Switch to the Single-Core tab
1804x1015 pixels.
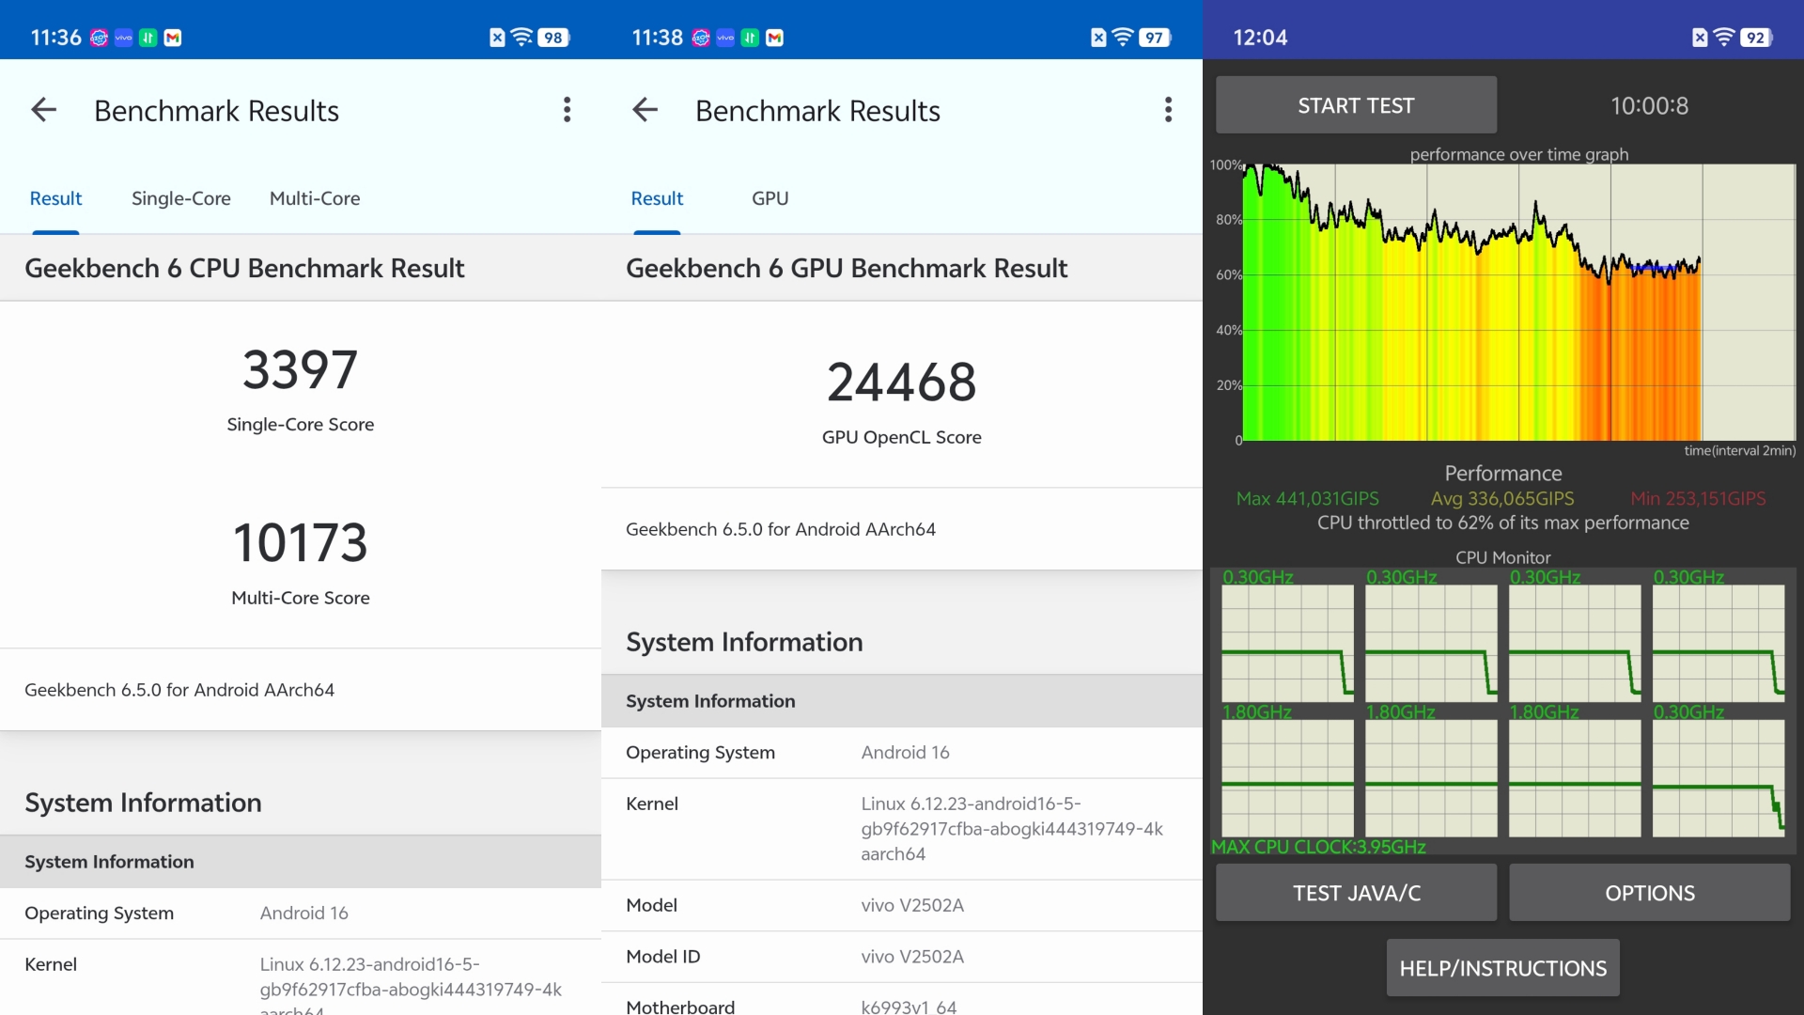180,198
